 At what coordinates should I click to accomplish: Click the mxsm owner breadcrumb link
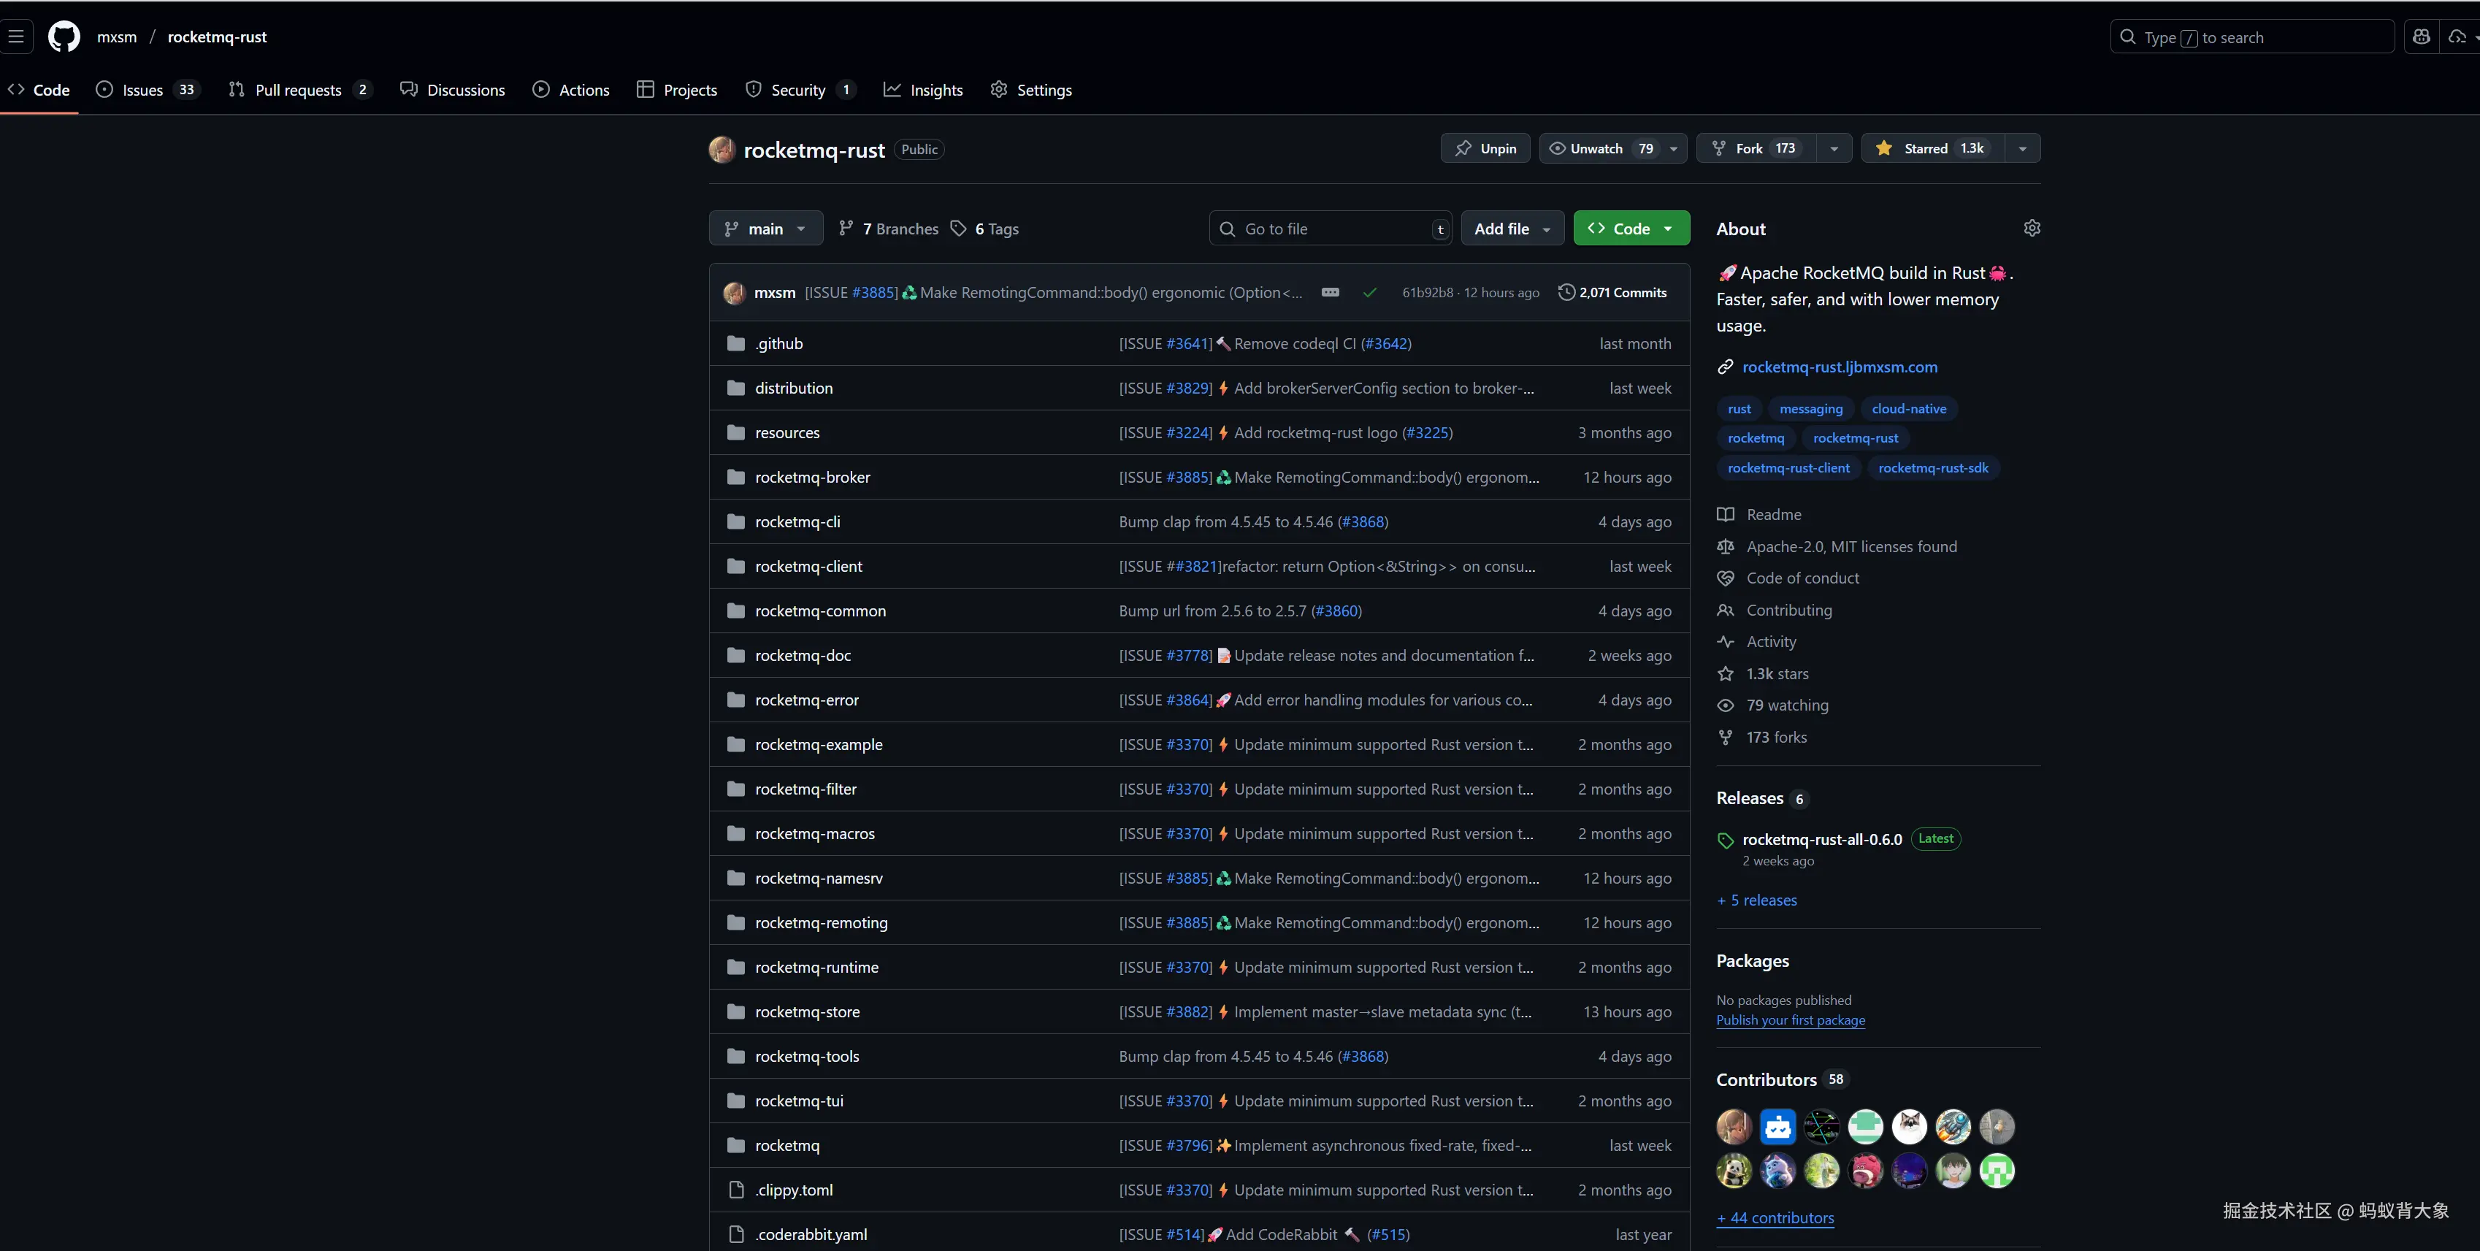tap(117, 37)
